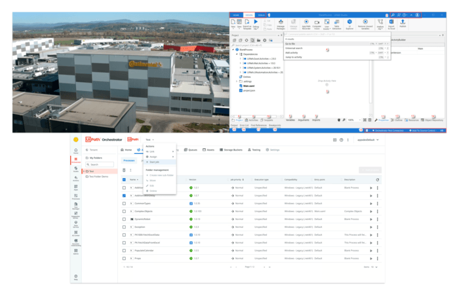
Task: Open Studio from Orchestrator sidebar
Action: tap(76, 170)
